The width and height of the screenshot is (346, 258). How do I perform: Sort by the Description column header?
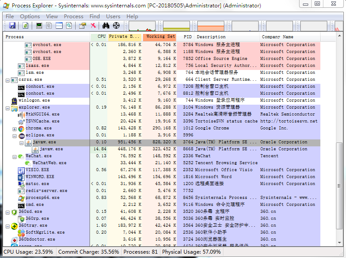226,37
